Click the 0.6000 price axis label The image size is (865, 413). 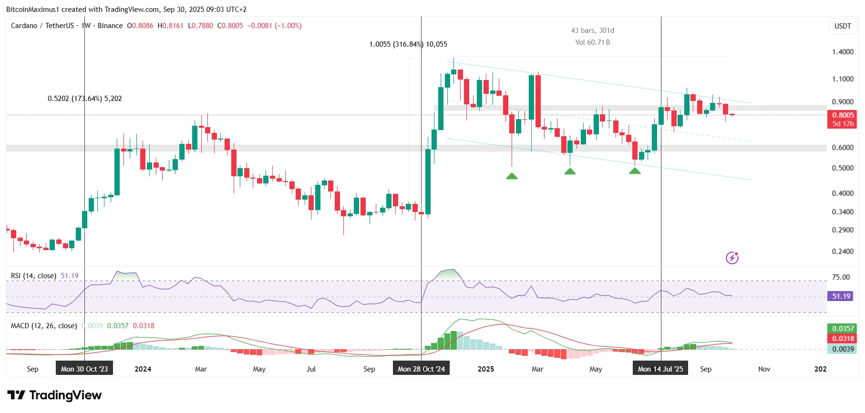pos(843,148)
